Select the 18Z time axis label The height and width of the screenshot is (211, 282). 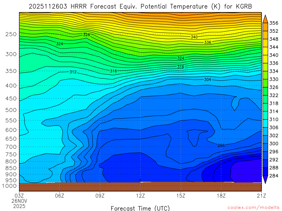pos(221,196)
